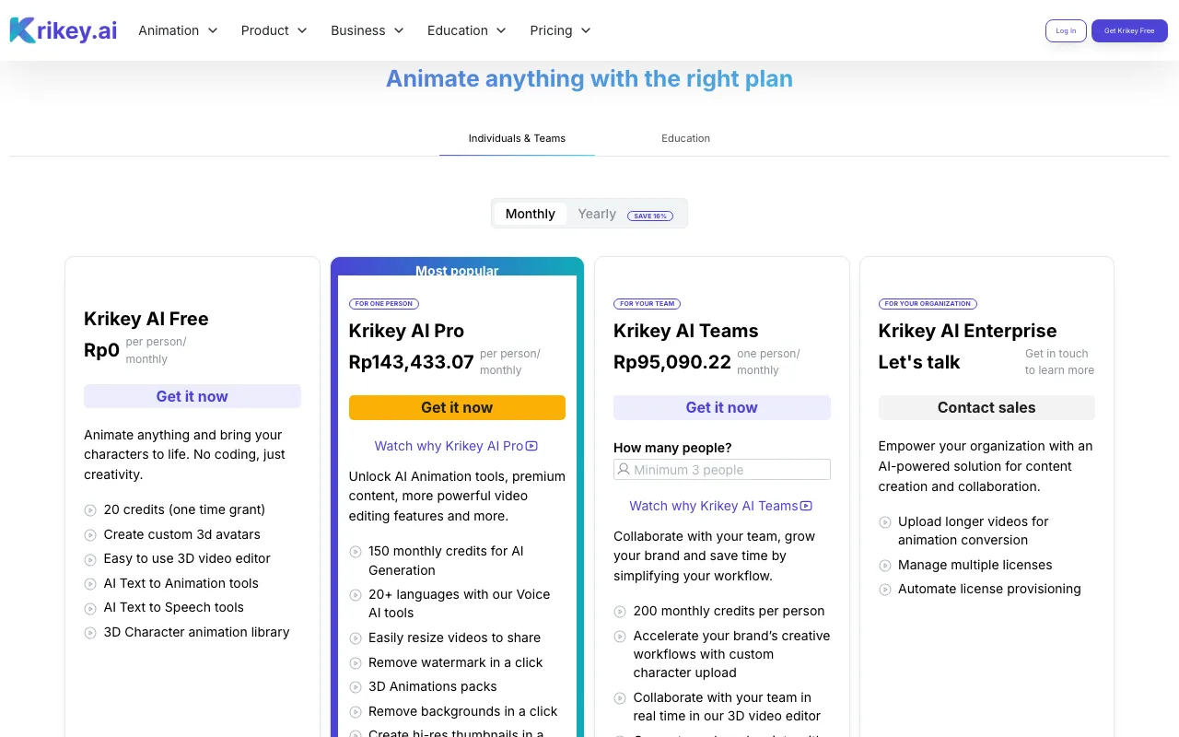Click the How many people? label
Image resolution: width=1179 pixels, height=737 pixels.
672,448
